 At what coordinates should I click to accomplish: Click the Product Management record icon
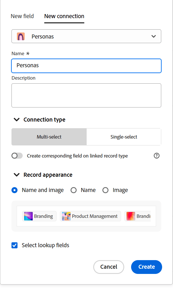point(66,216)
